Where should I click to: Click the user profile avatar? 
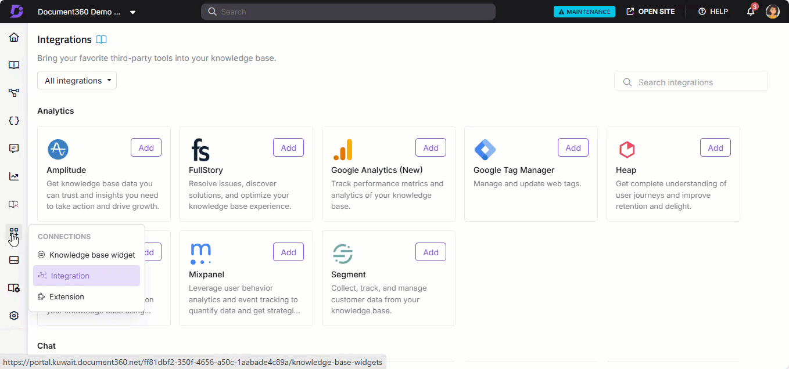tap(772, 12)
